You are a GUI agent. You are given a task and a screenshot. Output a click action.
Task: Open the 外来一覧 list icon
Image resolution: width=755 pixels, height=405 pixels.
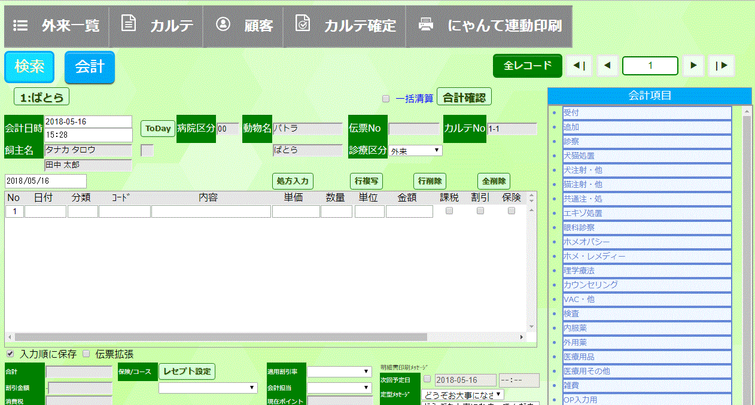tap(21, 26)
